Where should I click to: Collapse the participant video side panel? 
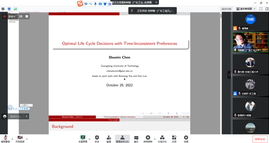tap(229, 75)
